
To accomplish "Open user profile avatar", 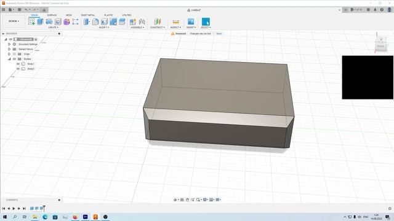I will (389, 10).
